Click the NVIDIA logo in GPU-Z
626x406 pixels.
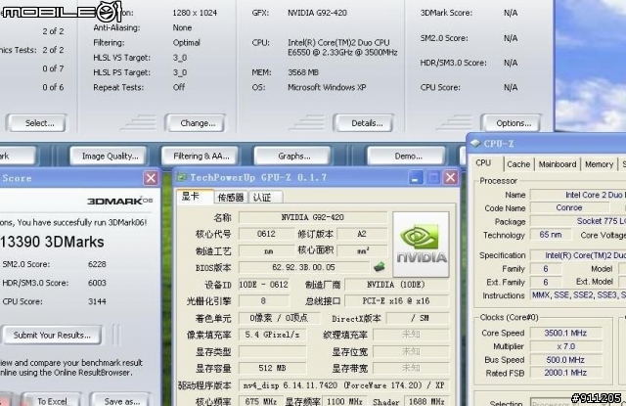421,245
